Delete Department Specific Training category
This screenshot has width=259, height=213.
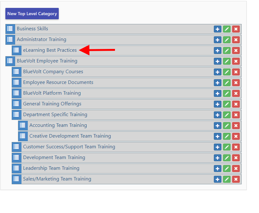pos(236,115)
